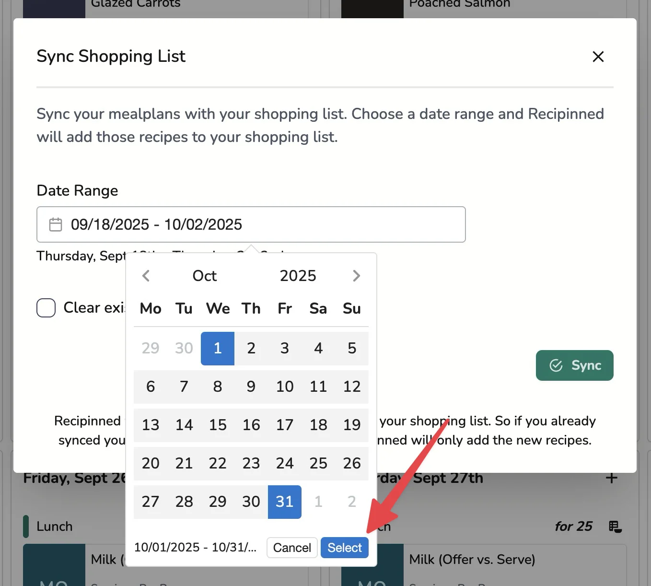This screenshot has width=651, height=586.
Task: Click the '2025' year label
Action: point(297,276)
